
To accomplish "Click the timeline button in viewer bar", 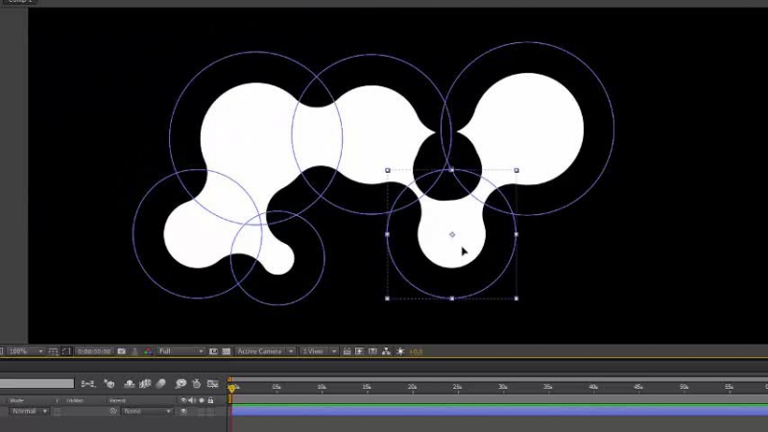I will (x=372, y=351).
